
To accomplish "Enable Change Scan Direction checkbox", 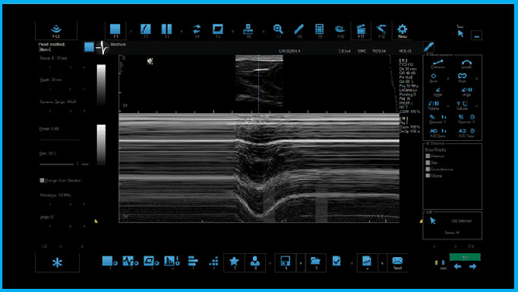I will 42,181.
